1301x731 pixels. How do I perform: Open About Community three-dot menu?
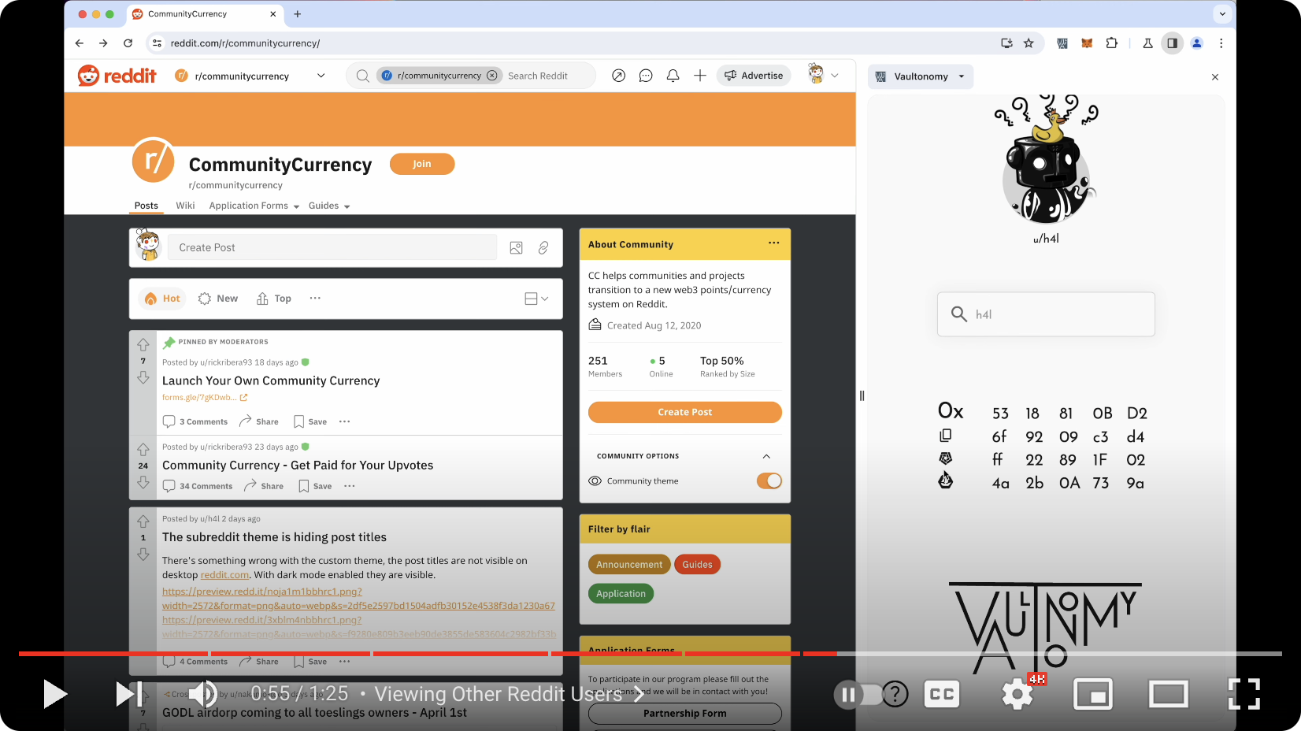774,243
